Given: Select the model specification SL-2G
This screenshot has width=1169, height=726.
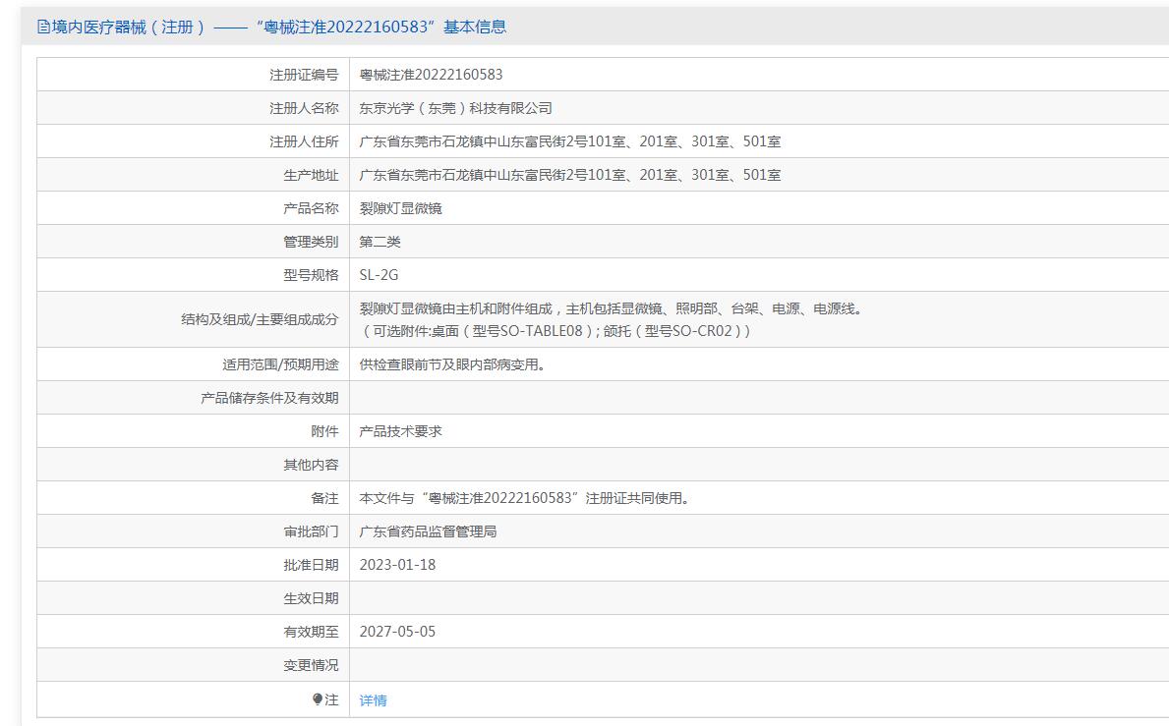Looking at the screenshot, I should pyautogui.click(x=380, y=275).
